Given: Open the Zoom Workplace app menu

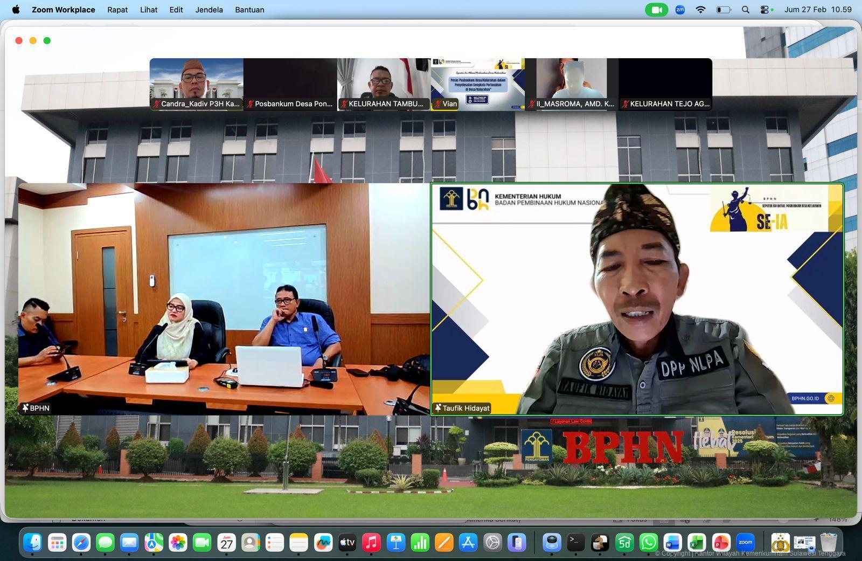Looking at the screenshot, I should [63, 10].
